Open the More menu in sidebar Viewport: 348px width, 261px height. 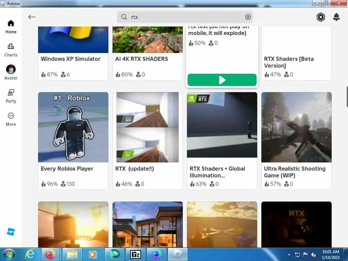11,119
